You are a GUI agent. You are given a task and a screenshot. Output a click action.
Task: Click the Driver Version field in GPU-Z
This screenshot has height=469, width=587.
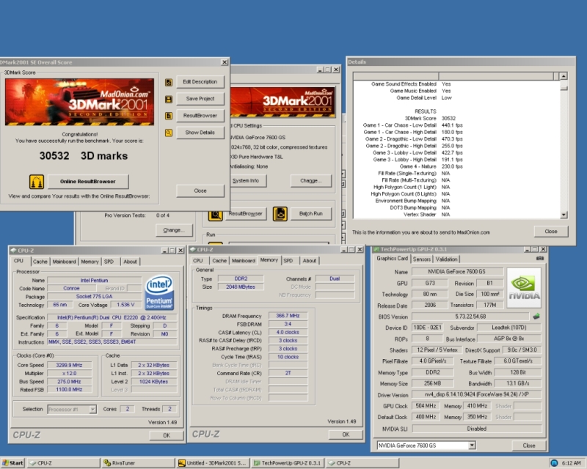(x=476, y=394)
